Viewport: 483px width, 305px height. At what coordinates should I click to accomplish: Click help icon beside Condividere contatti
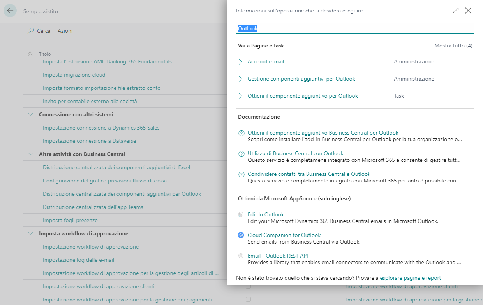241,174
